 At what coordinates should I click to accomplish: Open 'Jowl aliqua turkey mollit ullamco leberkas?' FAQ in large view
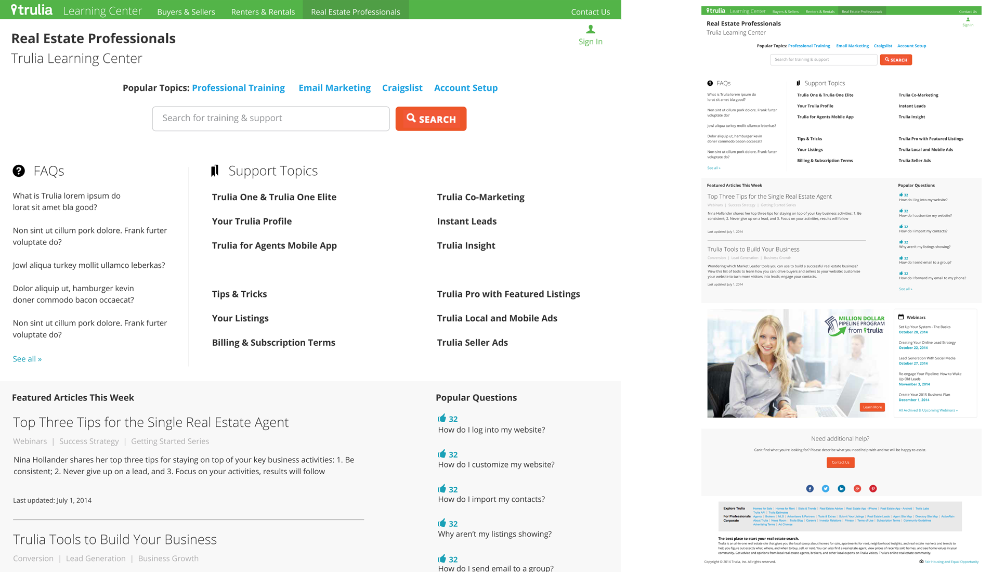click(x=89, y=265)
